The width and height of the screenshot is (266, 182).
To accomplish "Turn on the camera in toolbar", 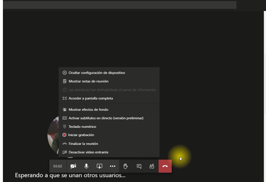I will (x=73, y=166).
